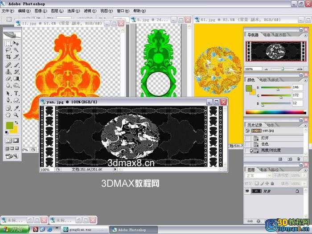Image resolution: width=312 pixels, height=234 pixels.
Task: Open the Color panel flyout menu
Action: click(x=306, y=80)
